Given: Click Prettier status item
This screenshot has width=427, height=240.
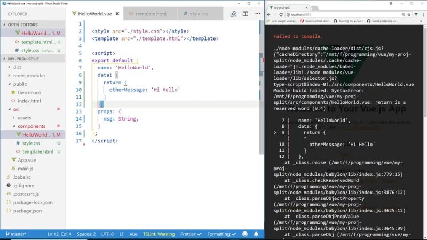Looking at the screenshot, I should (x=191, y=234).
